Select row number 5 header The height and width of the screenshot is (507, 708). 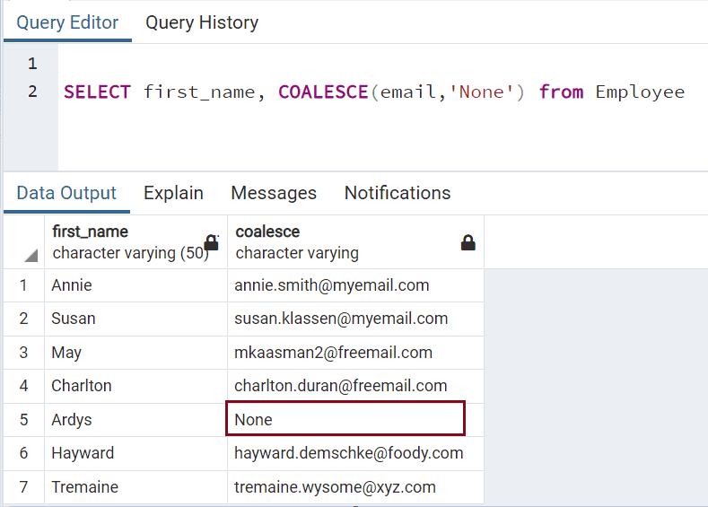click(24, 419)
